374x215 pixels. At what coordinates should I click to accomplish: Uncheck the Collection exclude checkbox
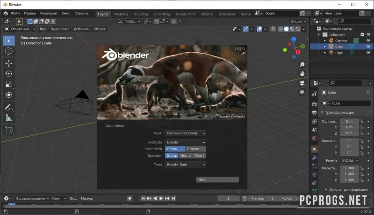(362, 35)
